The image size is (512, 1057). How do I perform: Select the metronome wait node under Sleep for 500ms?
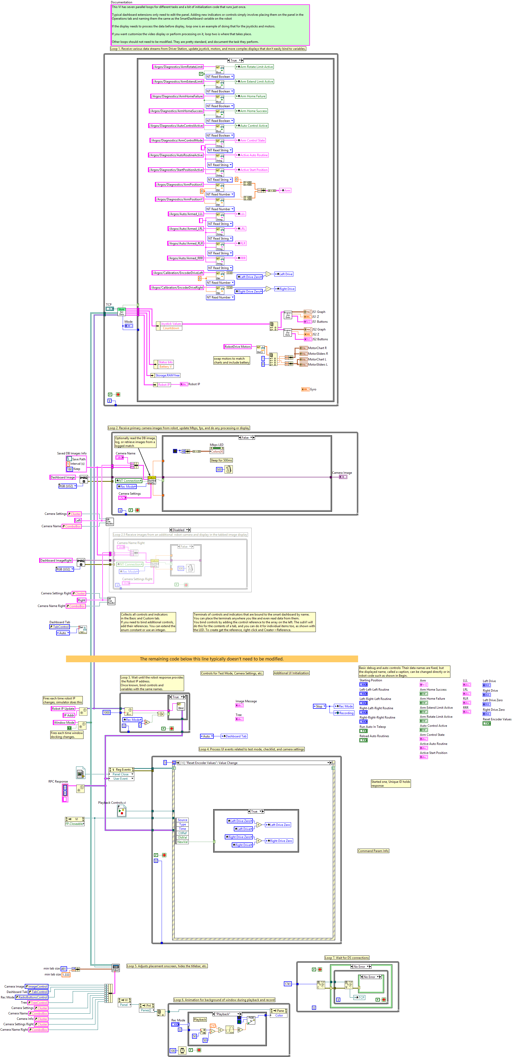229,469
